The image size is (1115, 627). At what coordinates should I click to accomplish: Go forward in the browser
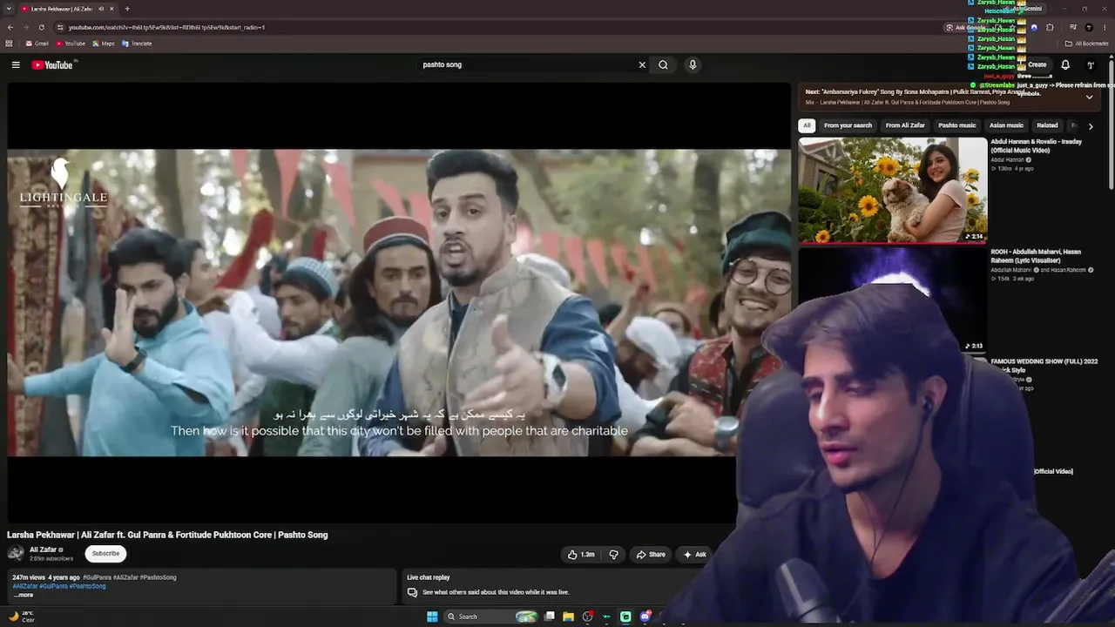(25, 27)
